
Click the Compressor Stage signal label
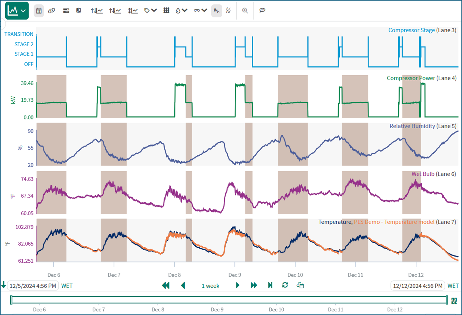pyautogui.click(x=411, y=30)
